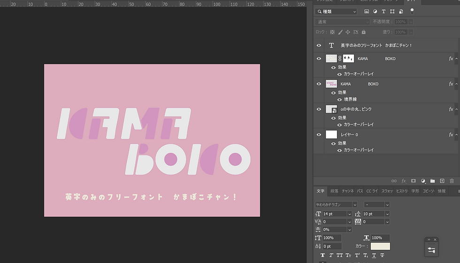This screenshot has height=263, width=460.
Task: Filter layers by shape layers icon
Action: (x=392, y=11)
